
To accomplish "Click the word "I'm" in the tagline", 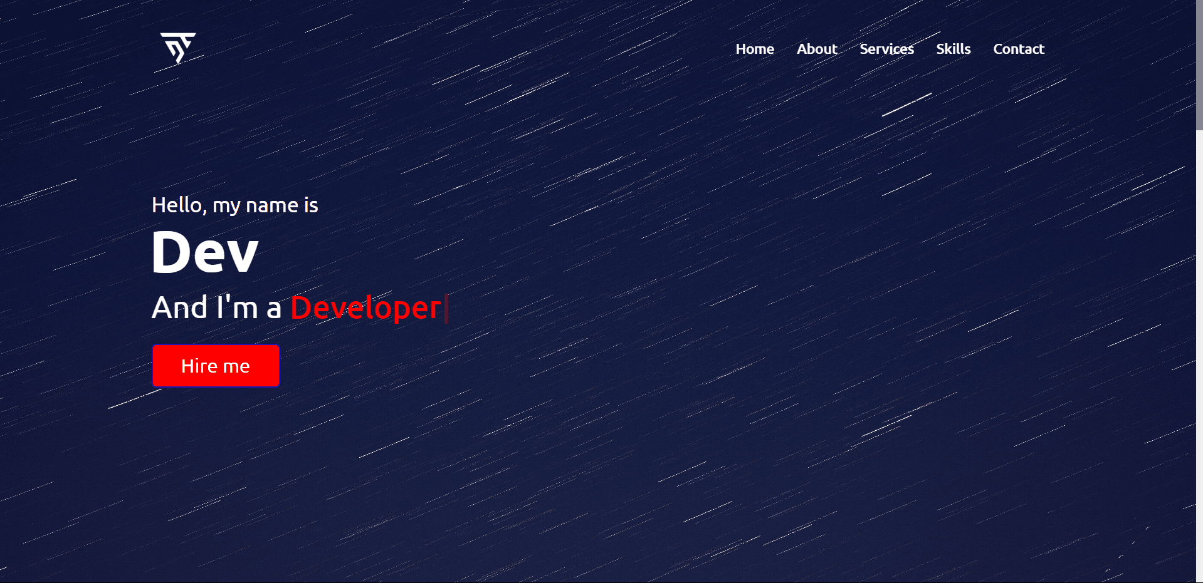I will coord(237,307).
